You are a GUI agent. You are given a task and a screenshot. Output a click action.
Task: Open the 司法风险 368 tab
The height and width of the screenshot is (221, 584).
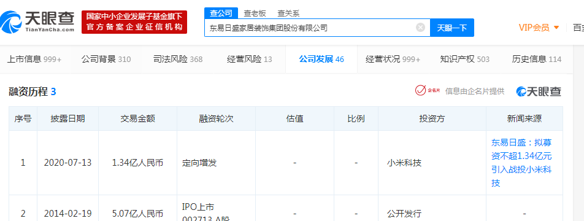178,59
